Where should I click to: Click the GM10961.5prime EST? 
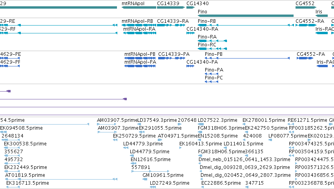tap(145, 179)
